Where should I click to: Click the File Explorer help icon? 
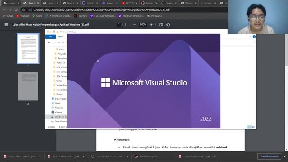click(254, 37)
